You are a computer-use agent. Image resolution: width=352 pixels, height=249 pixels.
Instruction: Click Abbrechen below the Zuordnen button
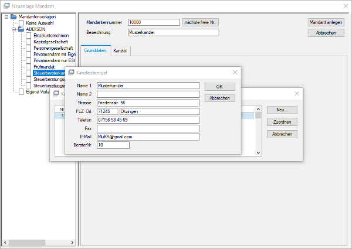pos(282,134)
